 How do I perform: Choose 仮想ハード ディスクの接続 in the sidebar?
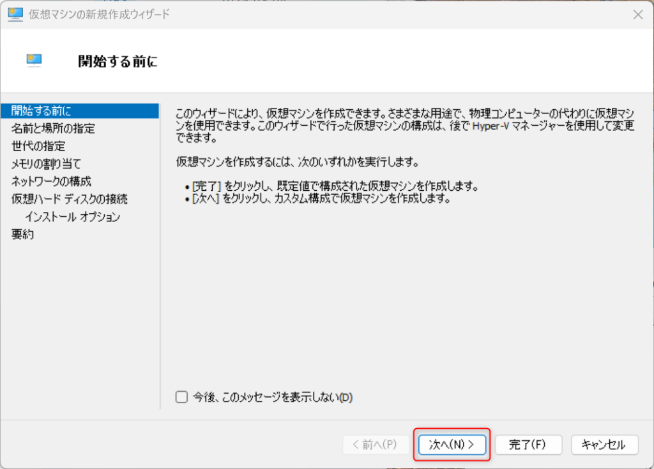pos(70,199)
